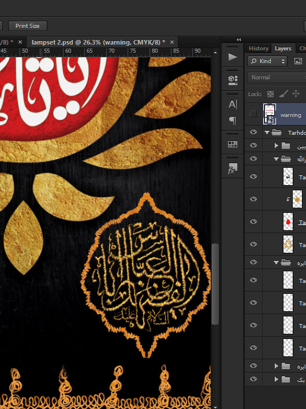The image size is (306, 409).
Task: Expand the second-to-last collapsed group
Action: point(277,366)
